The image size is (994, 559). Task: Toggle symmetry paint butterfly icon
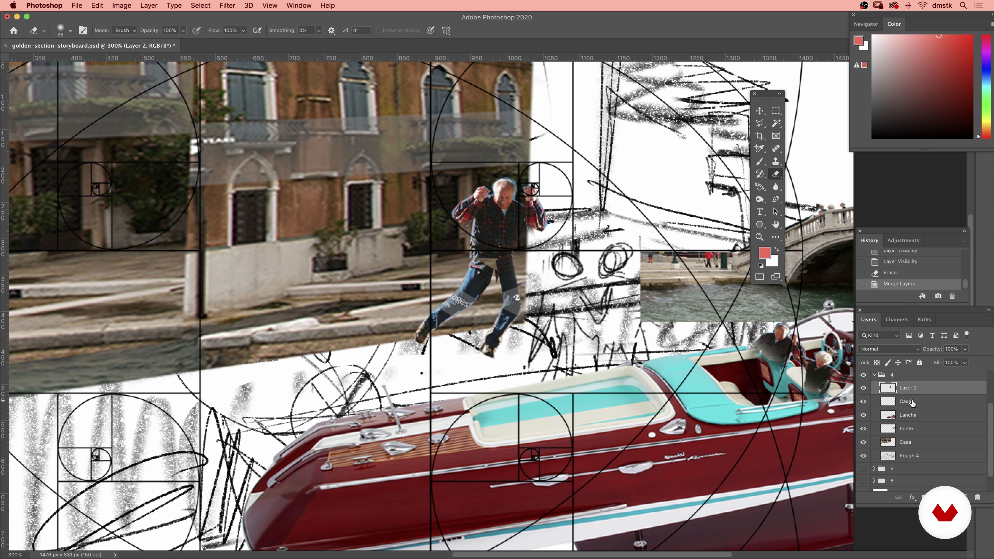[446, 31]
